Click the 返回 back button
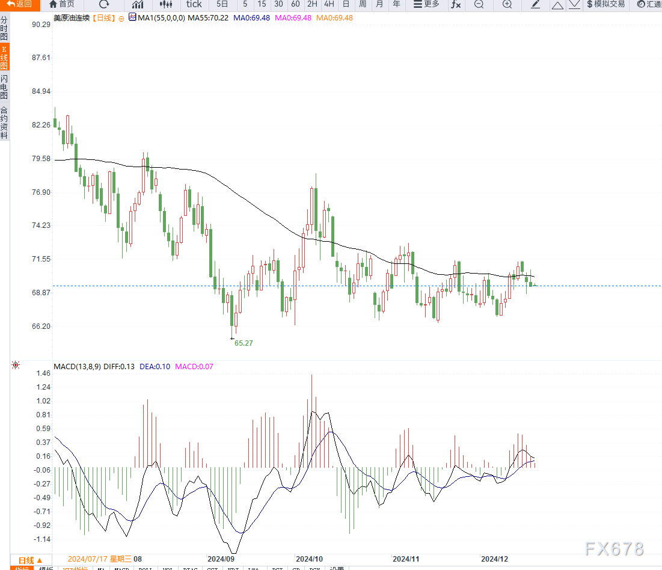 (19, 4)
